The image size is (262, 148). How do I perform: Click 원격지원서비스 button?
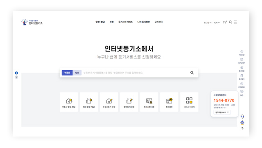222,112
